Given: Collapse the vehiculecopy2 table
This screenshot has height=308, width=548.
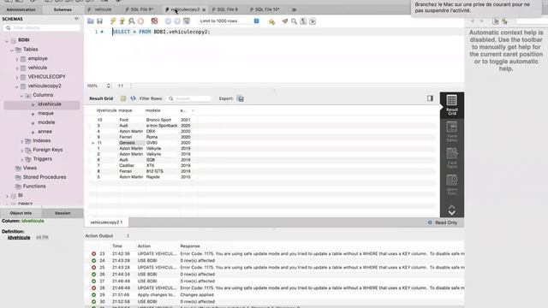Looking at the screenshot, I should pyautogui.click(x=17, y=86).
